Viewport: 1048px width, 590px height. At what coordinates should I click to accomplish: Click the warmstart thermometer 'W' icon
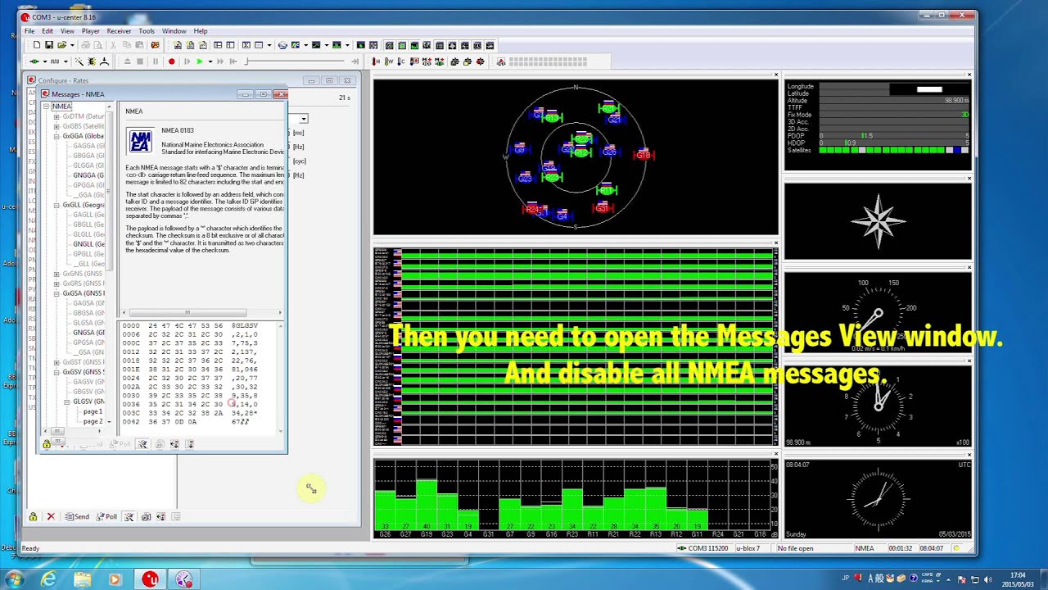click(x=388, y=61)
